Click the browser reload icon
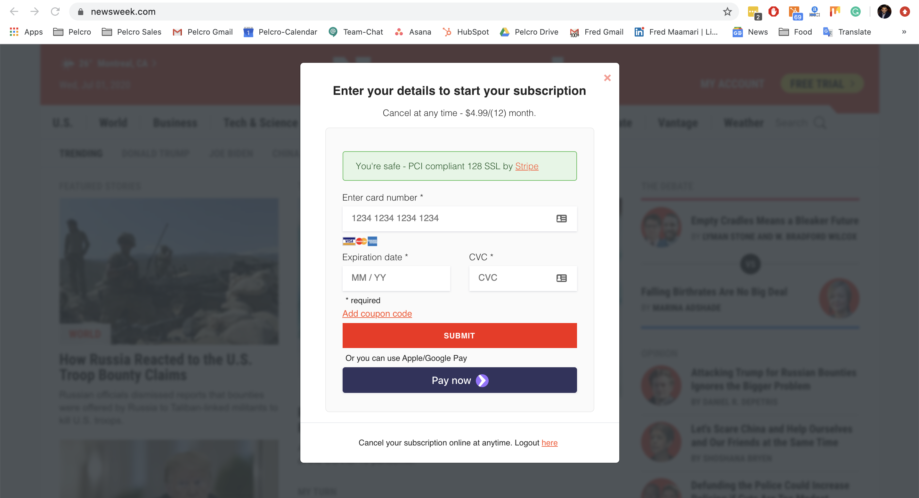This screenshot has width=919, height=498. pos(55,12)
